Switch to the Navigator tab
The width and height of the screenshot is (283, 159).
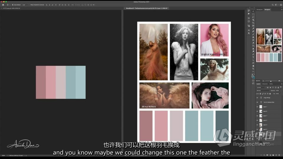[267, 9]
